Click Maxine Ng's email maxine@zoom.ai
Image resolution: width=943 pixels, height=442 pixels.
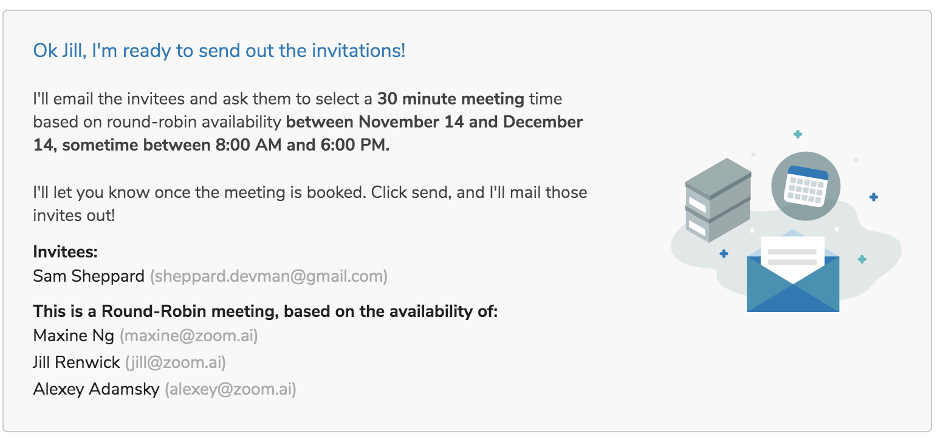[x=188, y=335]
